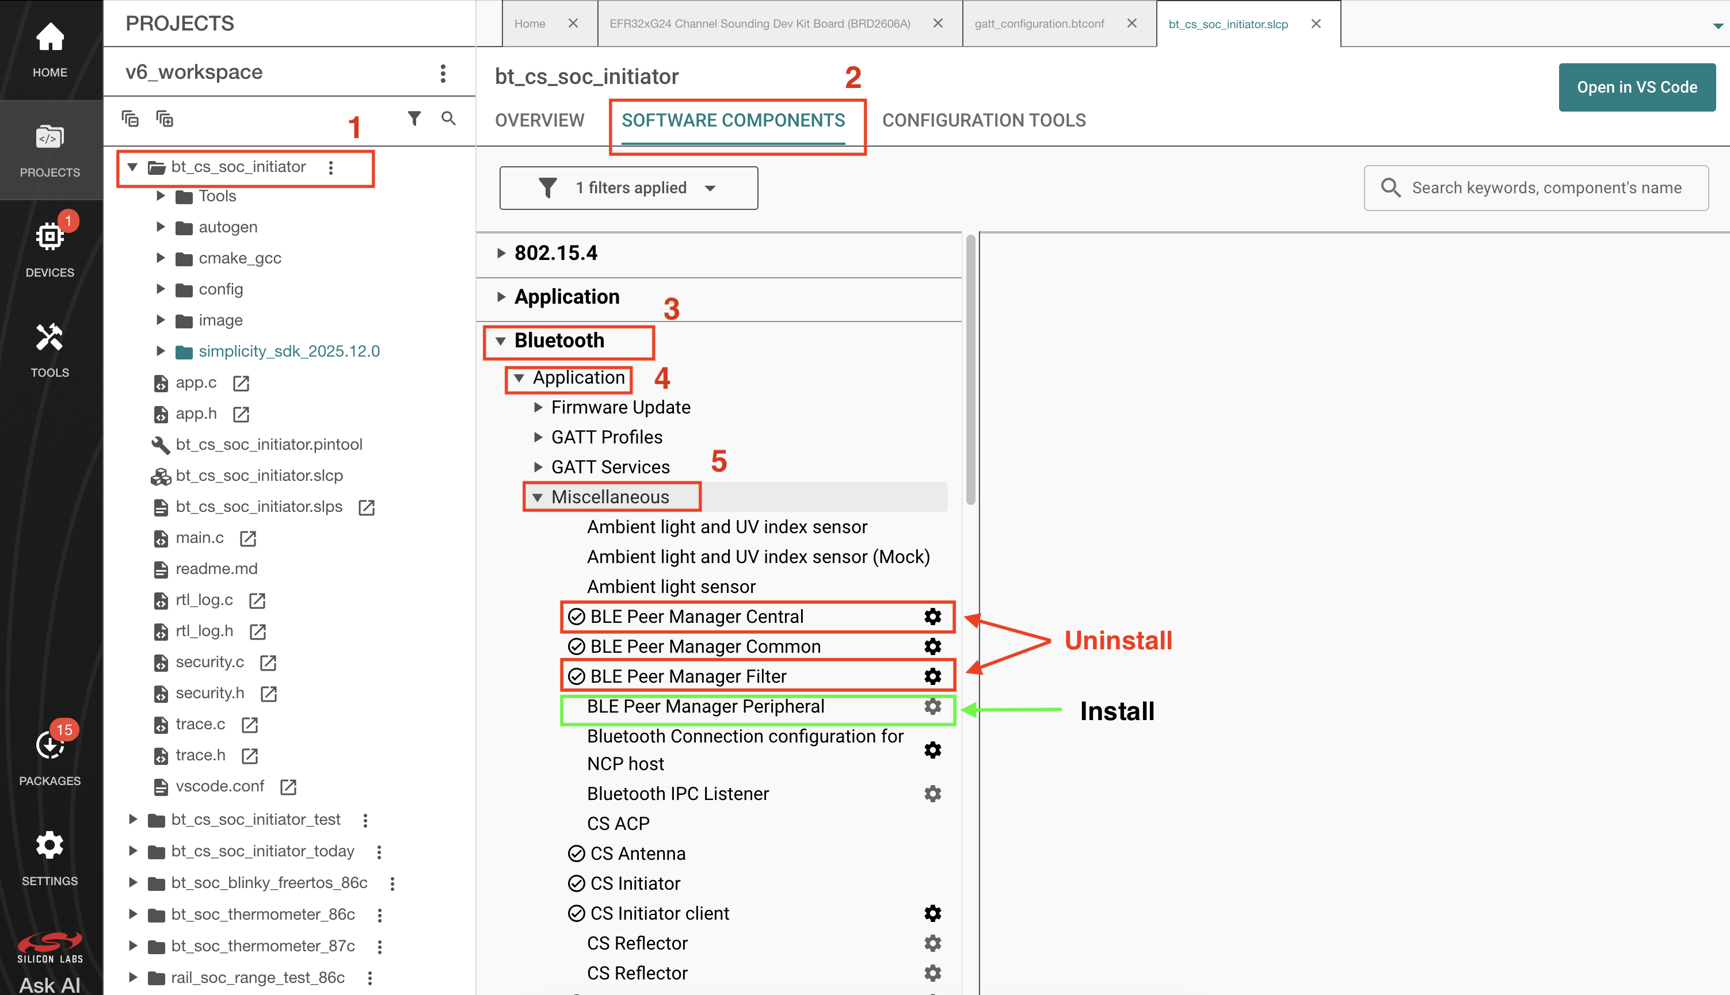This screenshot has width=1730, height=995.
Task: Open bt_cs_soc_initiator.slcp file in tree
Action: point(259,476)
